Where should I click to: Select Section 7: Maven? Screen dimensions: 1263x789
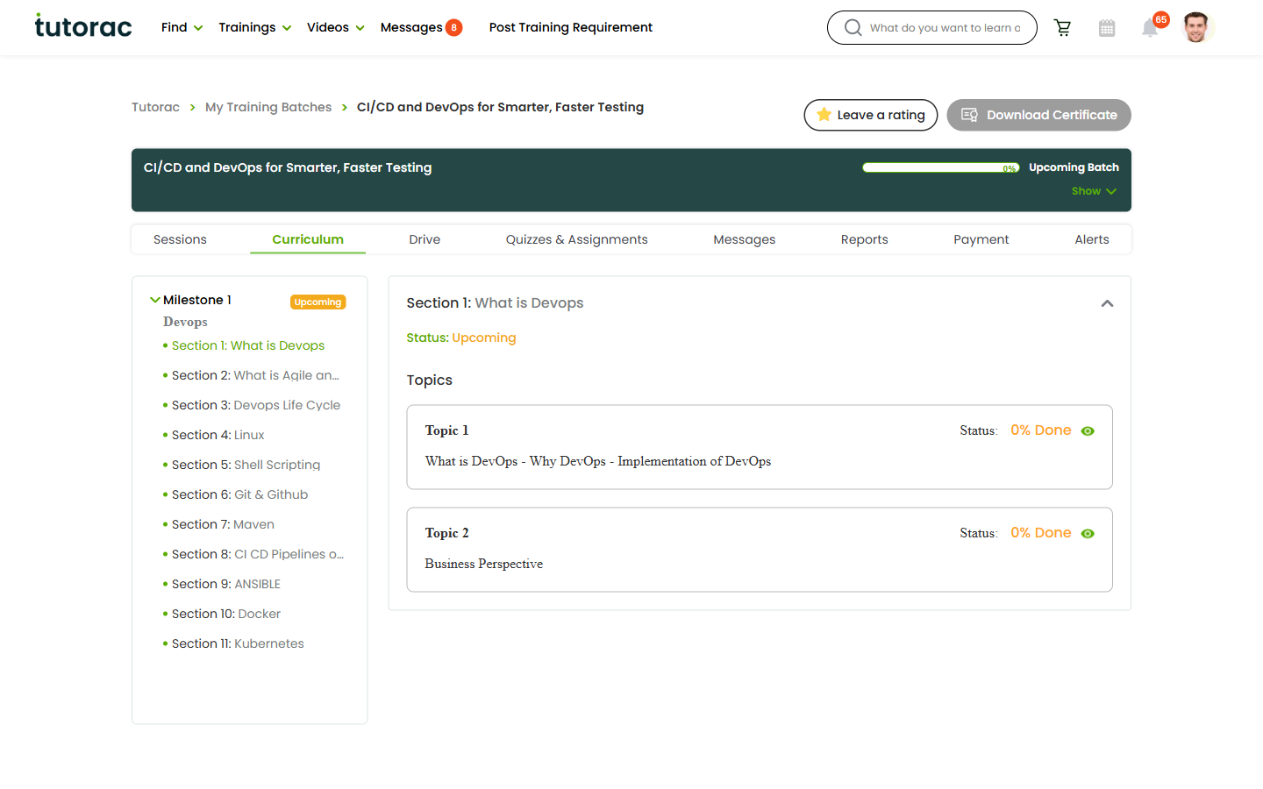click(x=223, y=524)
